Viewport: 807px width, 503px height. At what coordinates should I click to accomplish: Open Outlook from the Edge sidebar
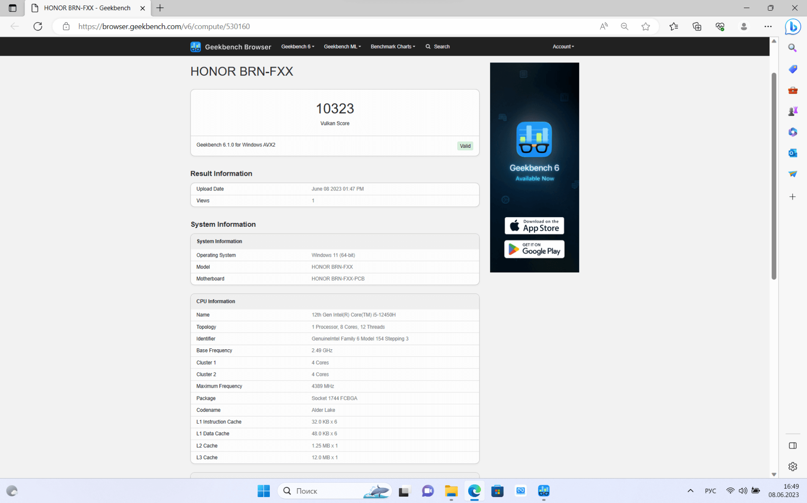(x=792, y=153)
